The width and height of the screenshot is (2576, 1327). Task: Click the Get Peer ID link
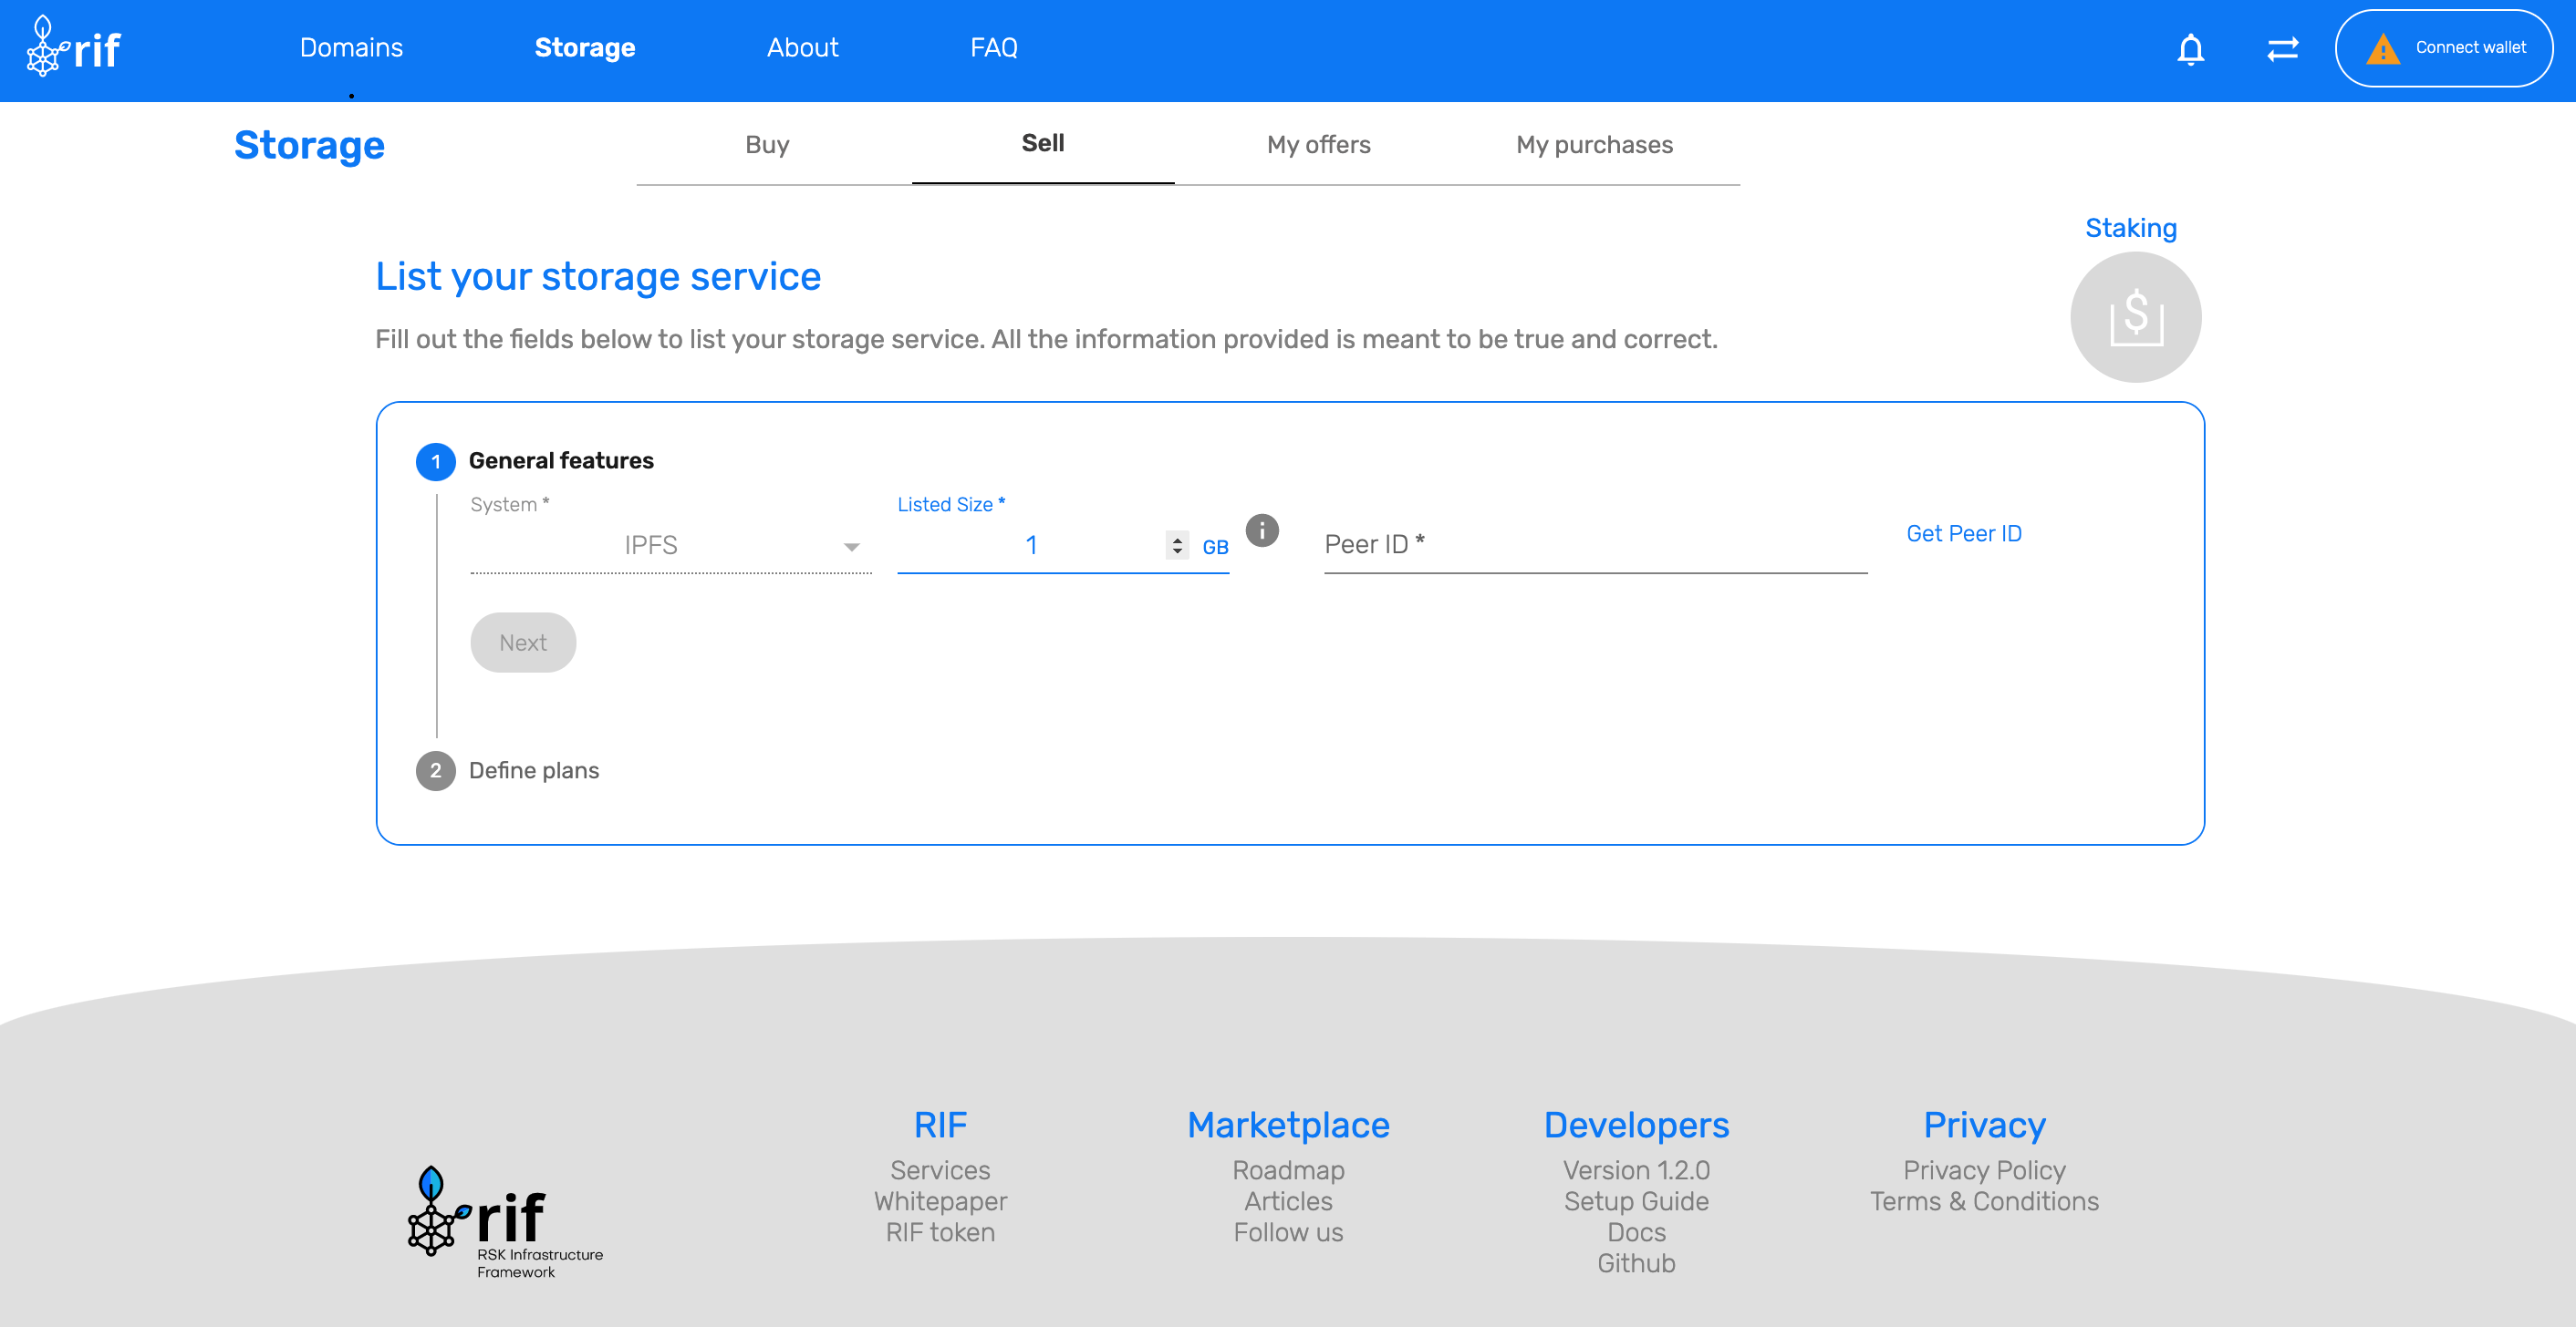coord(1963,533)
